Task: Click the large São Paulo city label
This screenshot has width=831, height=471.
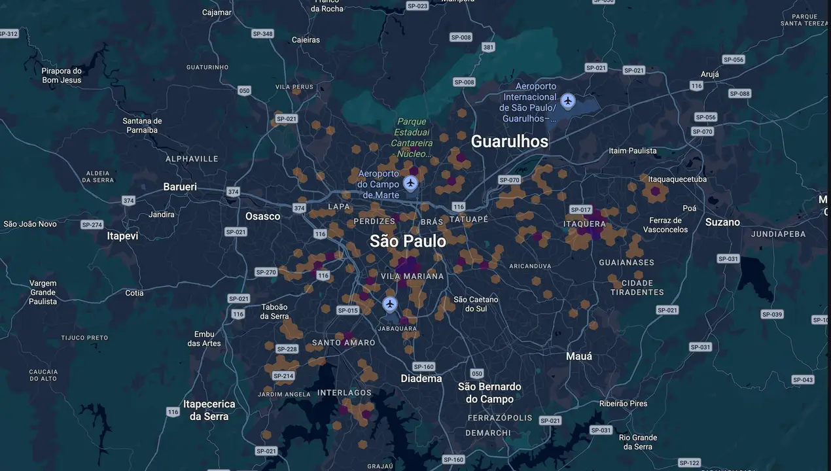Action: (408, 241)
